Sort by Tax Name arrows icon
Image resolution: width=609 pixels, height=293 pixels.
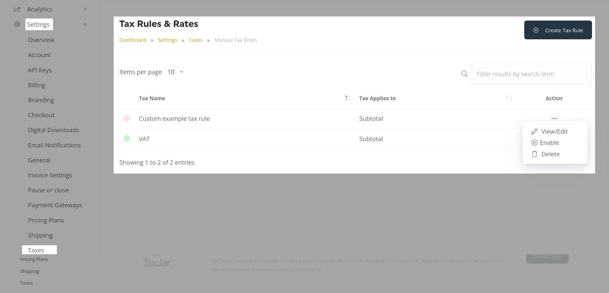[348, 98]
